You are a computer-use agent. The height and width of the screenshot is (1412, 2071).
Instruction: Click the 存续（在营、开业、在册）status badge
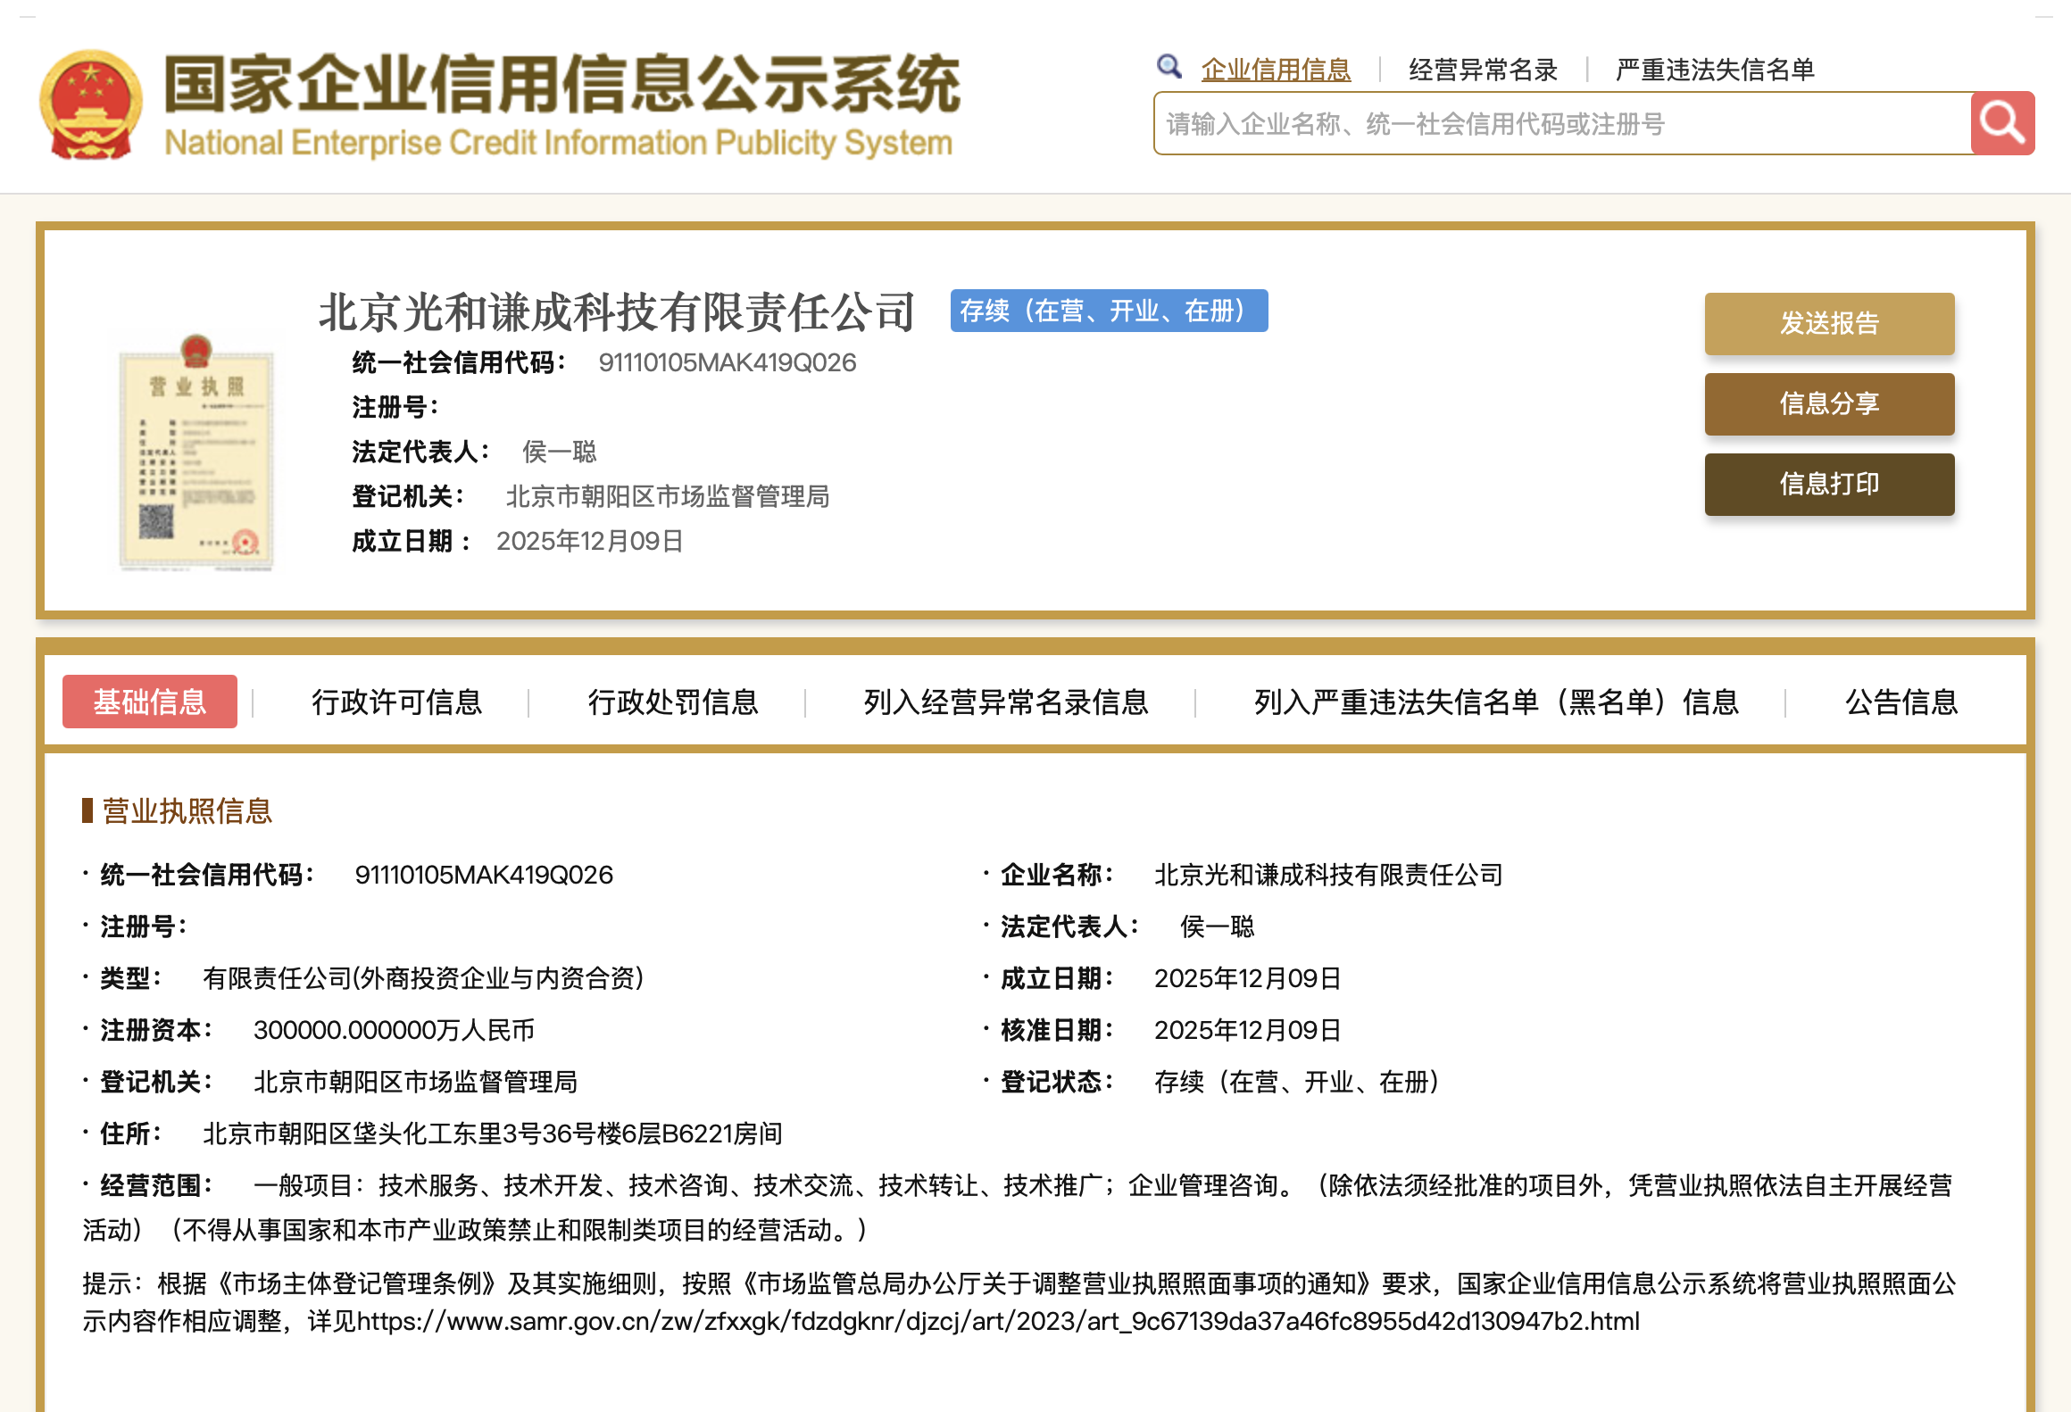[1110, 311]
